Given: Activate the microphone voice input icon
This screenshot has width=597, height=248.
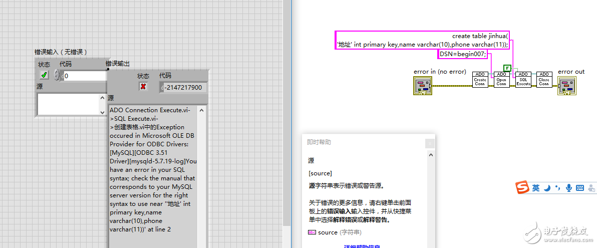Looking at the screenshot, I should [569, 188].
